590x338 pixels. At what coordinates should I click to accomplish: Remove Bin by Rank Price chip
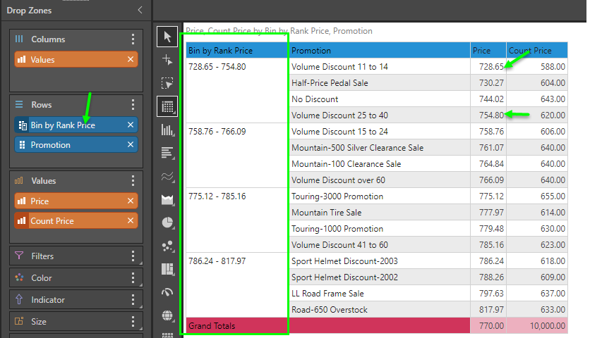131,125
